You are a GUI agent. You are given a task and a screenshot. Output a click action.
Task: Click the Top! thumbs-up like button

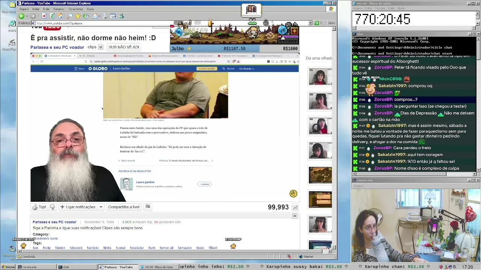point(39,207)
